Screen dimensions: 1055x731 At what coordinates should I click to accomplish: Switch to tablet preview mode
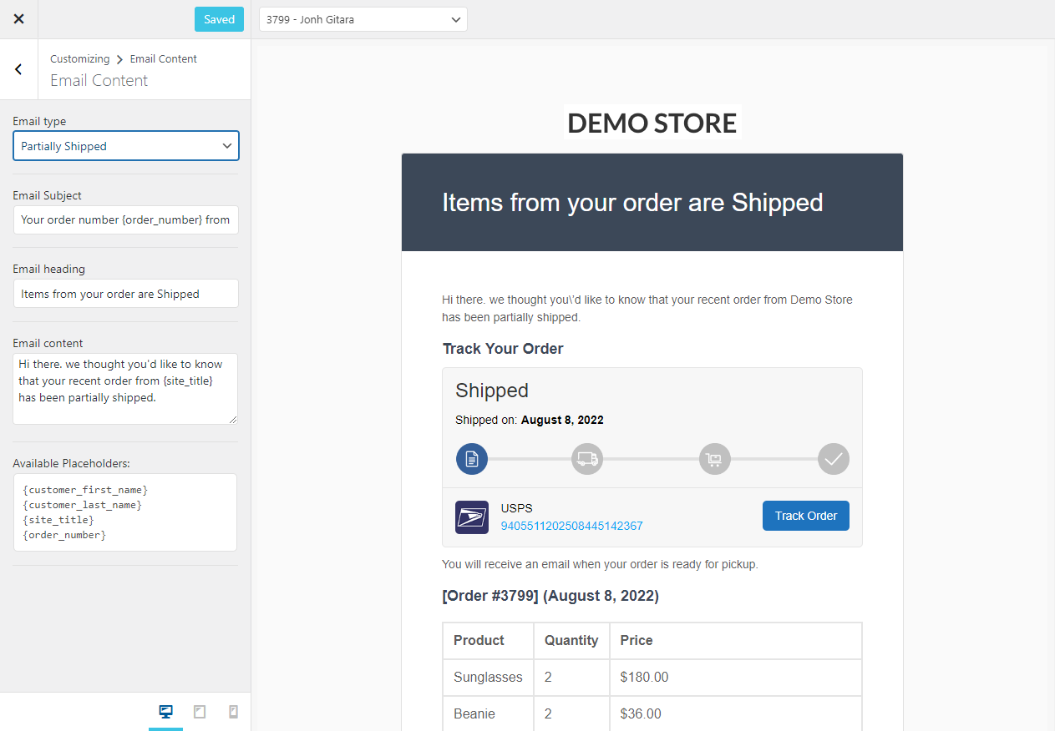(x=199, y=711)
